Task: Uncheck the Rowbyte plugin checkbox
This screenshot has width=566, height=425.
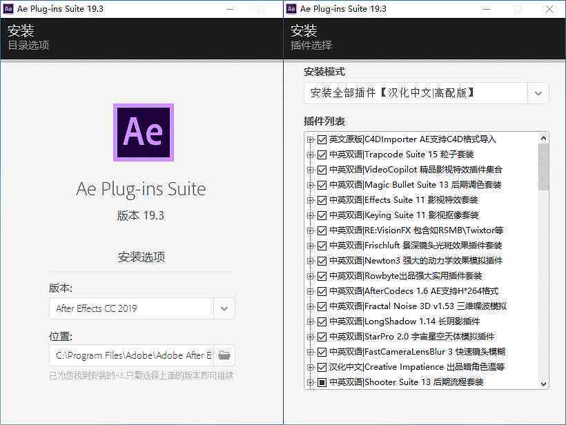Action: pos(322,276)
